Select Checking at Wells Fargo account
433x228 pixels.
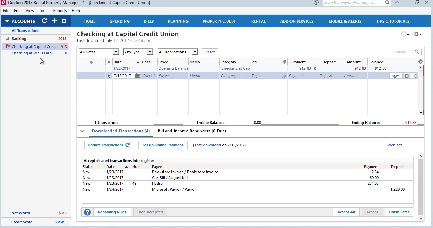33,53
